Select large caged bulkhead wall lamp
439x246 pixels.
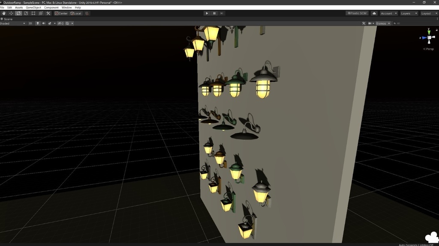264,81
